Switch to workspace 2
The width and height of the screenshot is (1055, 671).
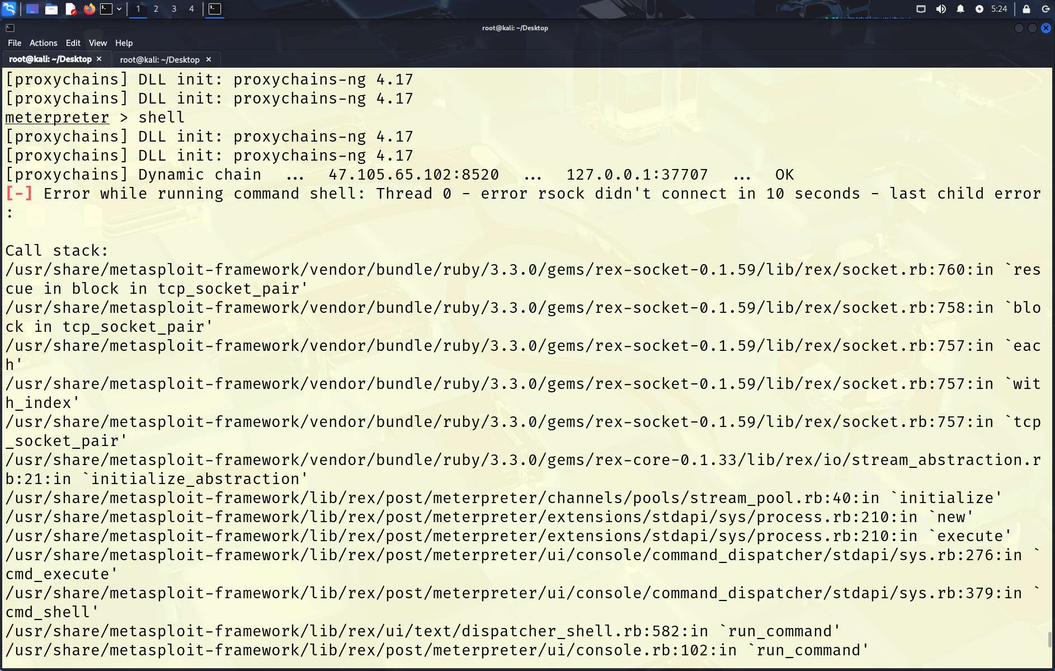[x=156, y=9]
